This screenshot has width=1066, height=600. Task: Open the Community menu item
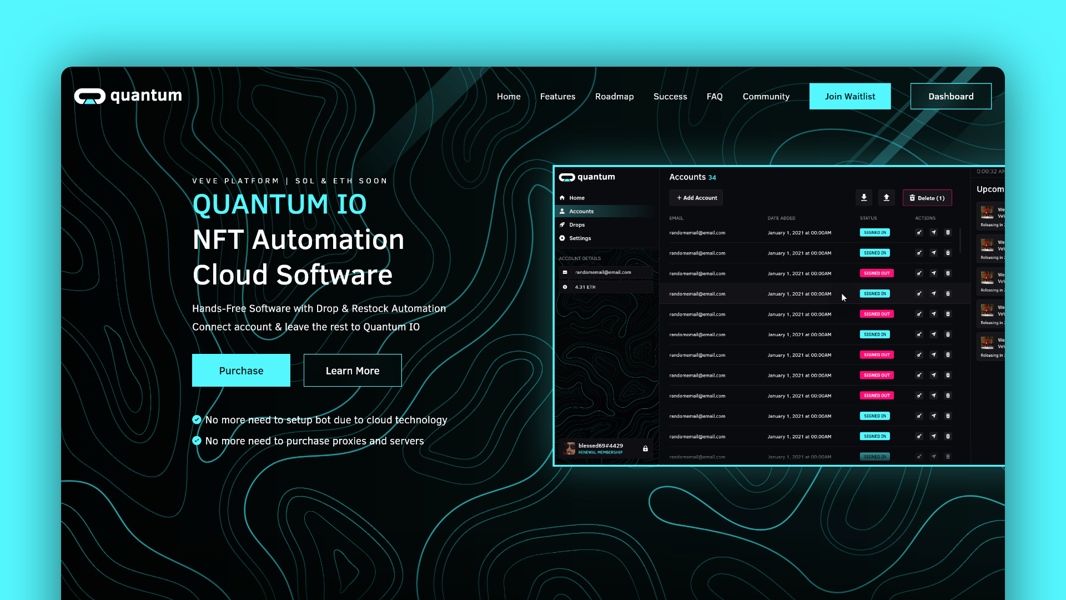766,96
